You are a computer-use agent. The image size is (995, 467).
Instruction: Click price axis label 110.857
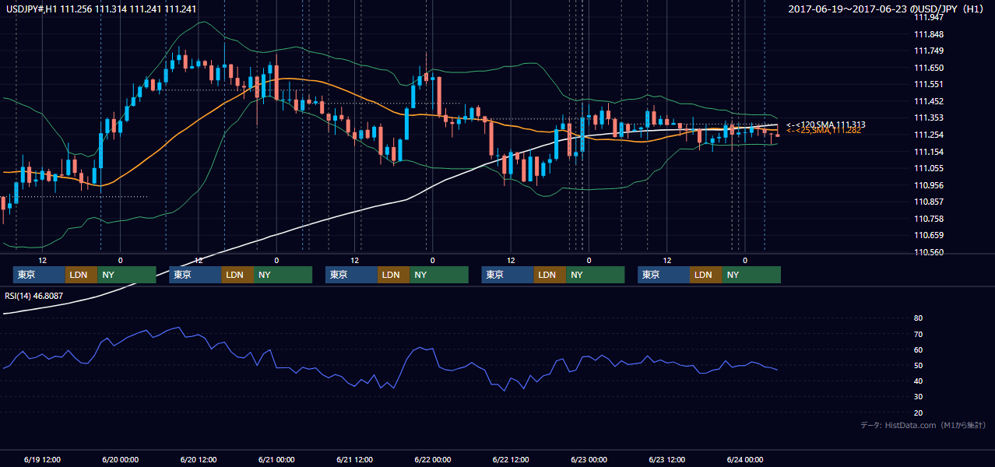pos(928,202)
